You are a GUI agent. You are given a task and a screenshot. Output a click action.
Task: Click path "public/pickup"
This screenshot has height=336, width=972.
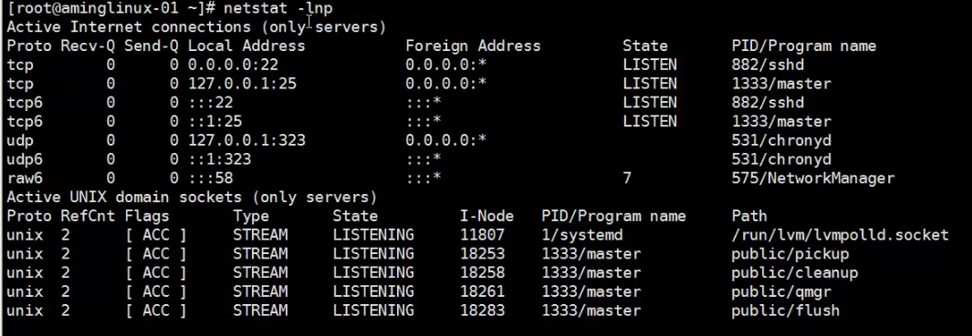click(x=790, y=254)
